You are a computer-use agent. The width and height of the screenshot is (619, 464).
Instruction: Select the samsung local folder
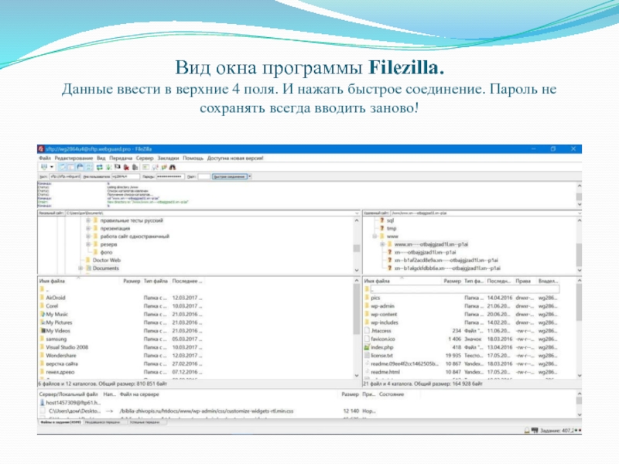click(56, 339)
